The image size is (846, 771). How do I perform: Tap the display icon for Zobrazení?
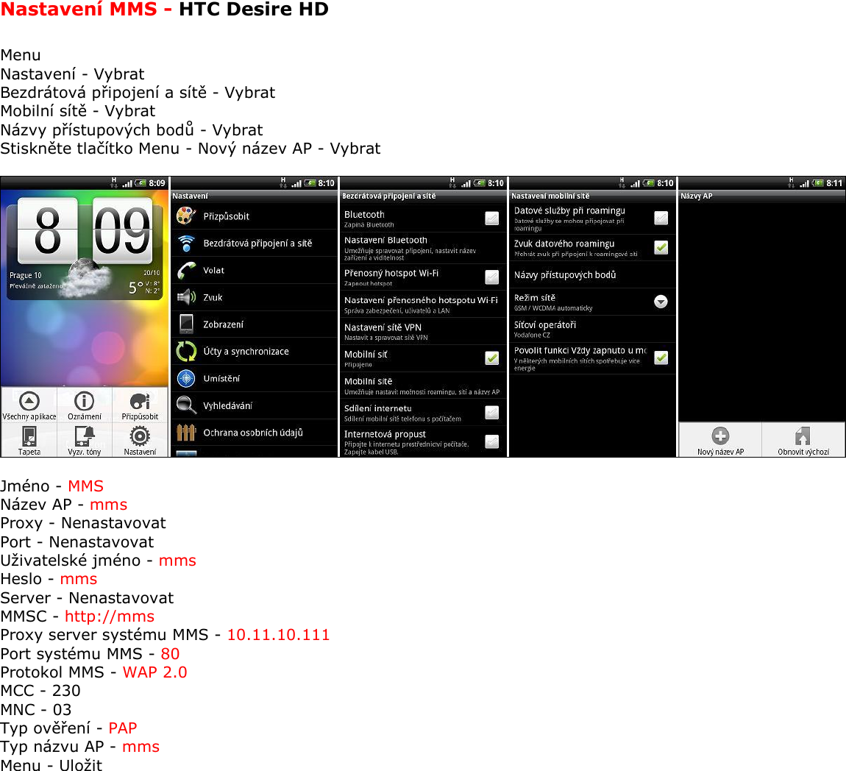186,324
